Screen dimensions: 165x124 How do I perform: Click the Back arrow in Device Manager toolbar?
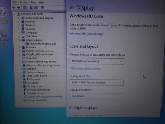coord(14,7)
